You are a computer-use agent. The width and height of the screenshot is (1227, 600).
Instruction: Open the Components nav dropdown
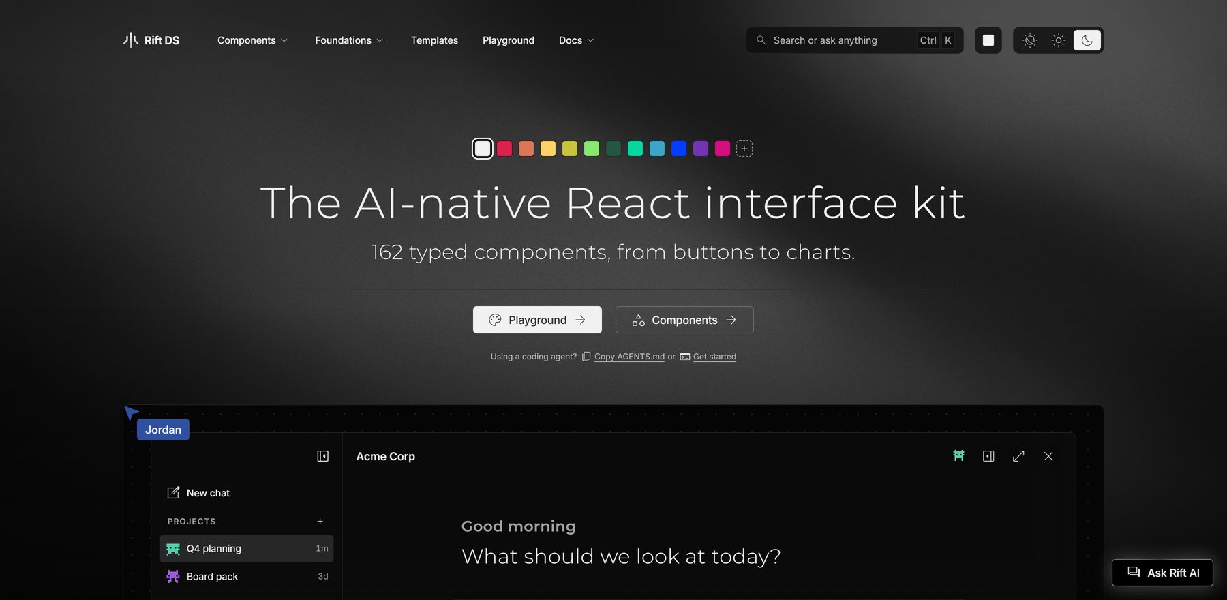tap(252, 40)
